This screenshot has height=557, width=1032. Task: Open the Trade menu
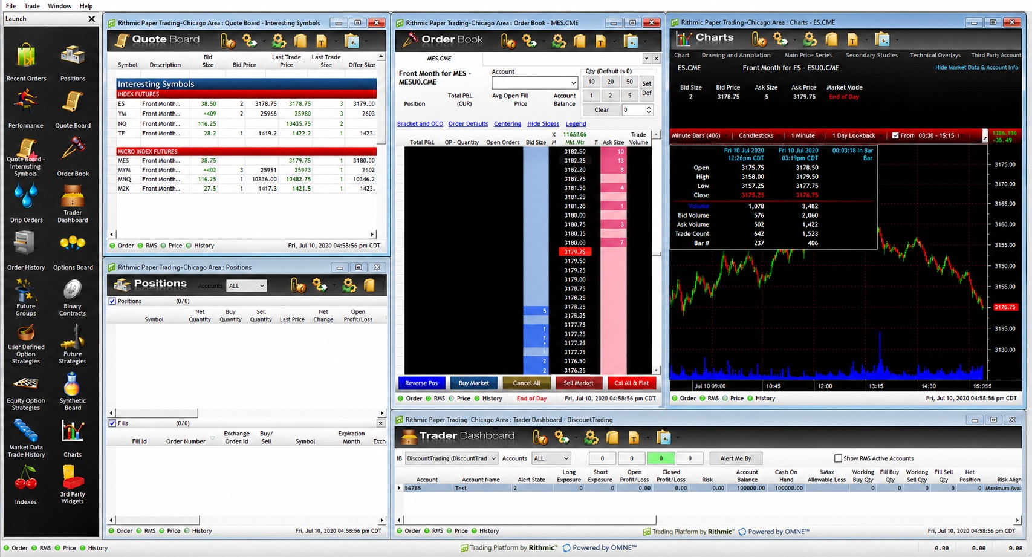point(32,6)
